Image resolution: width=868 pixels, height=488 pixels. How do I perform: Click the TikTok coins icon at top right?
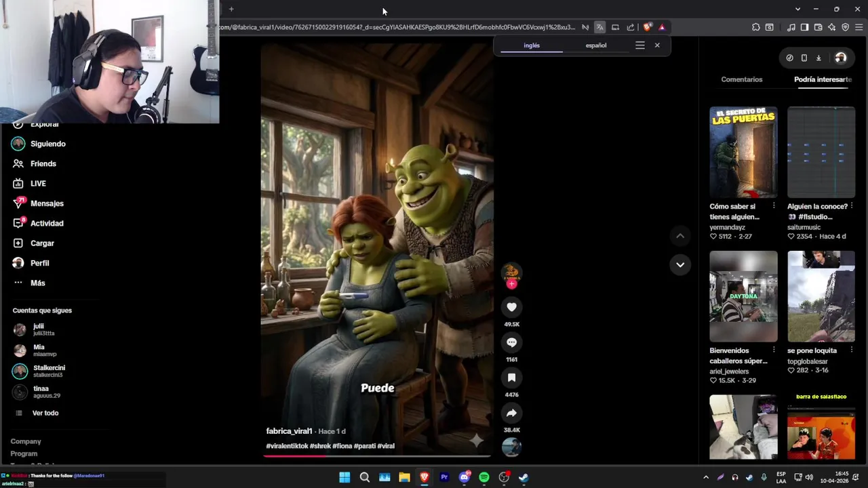789,58
